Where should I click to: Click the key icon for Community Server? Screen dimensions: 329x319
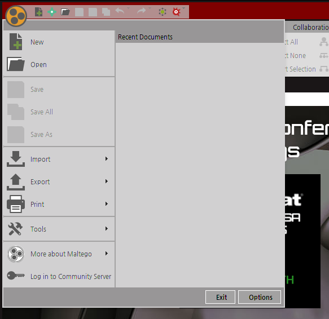point(16,276)
